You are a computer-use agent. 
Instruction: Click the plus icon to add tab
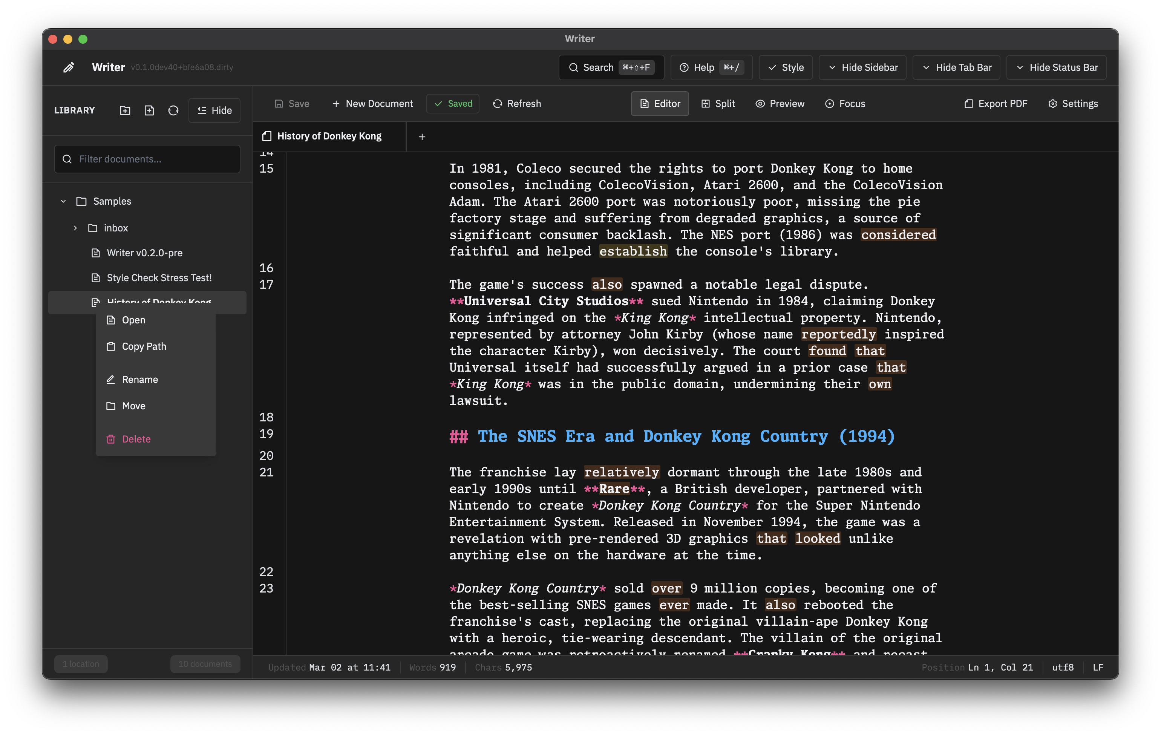point(422,137)
